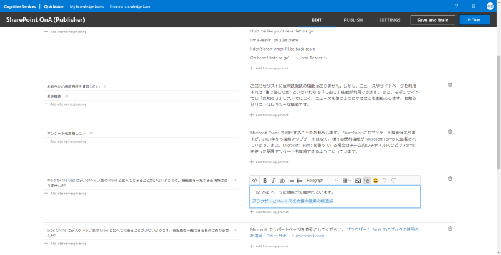This screenshot has width=501, height=255.
Task: Add alternative phrasing under アンケートを実施したい
Action: pyautogui.click(x=65, y=141)
